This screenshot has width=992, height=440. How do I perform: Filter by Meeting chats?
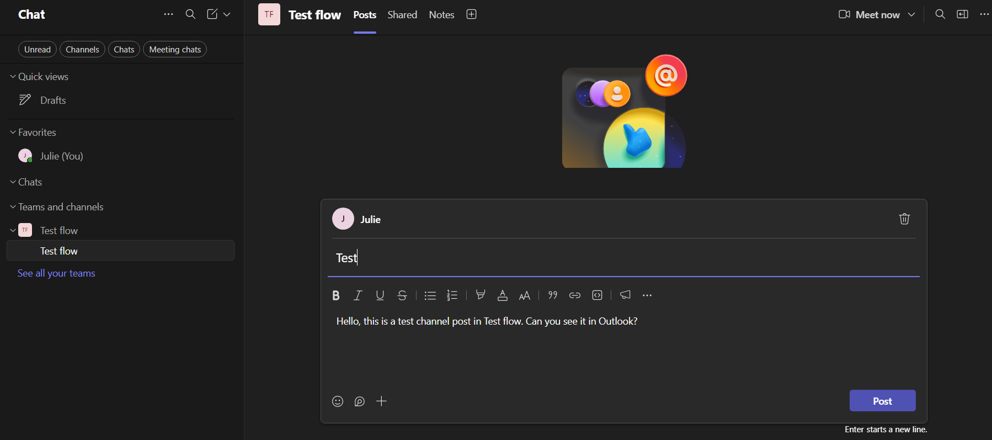pos(175,49)
